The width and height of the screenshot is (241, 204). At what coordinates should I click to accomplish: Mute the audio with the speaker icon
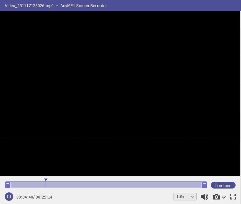click(204, 197)
